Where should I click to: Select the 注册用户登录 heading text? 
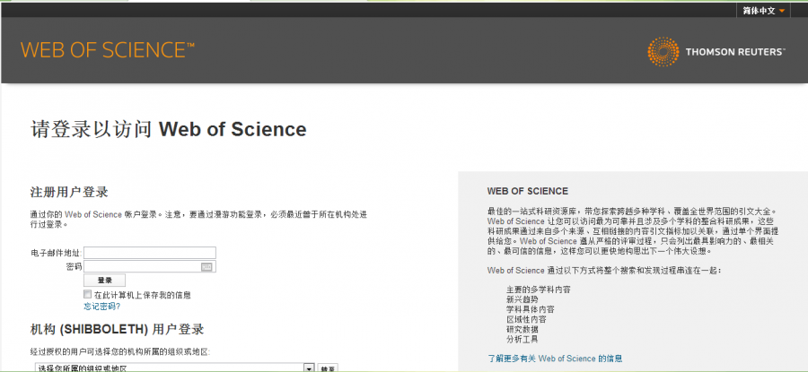pyautogui.click(x=69, y=193)
